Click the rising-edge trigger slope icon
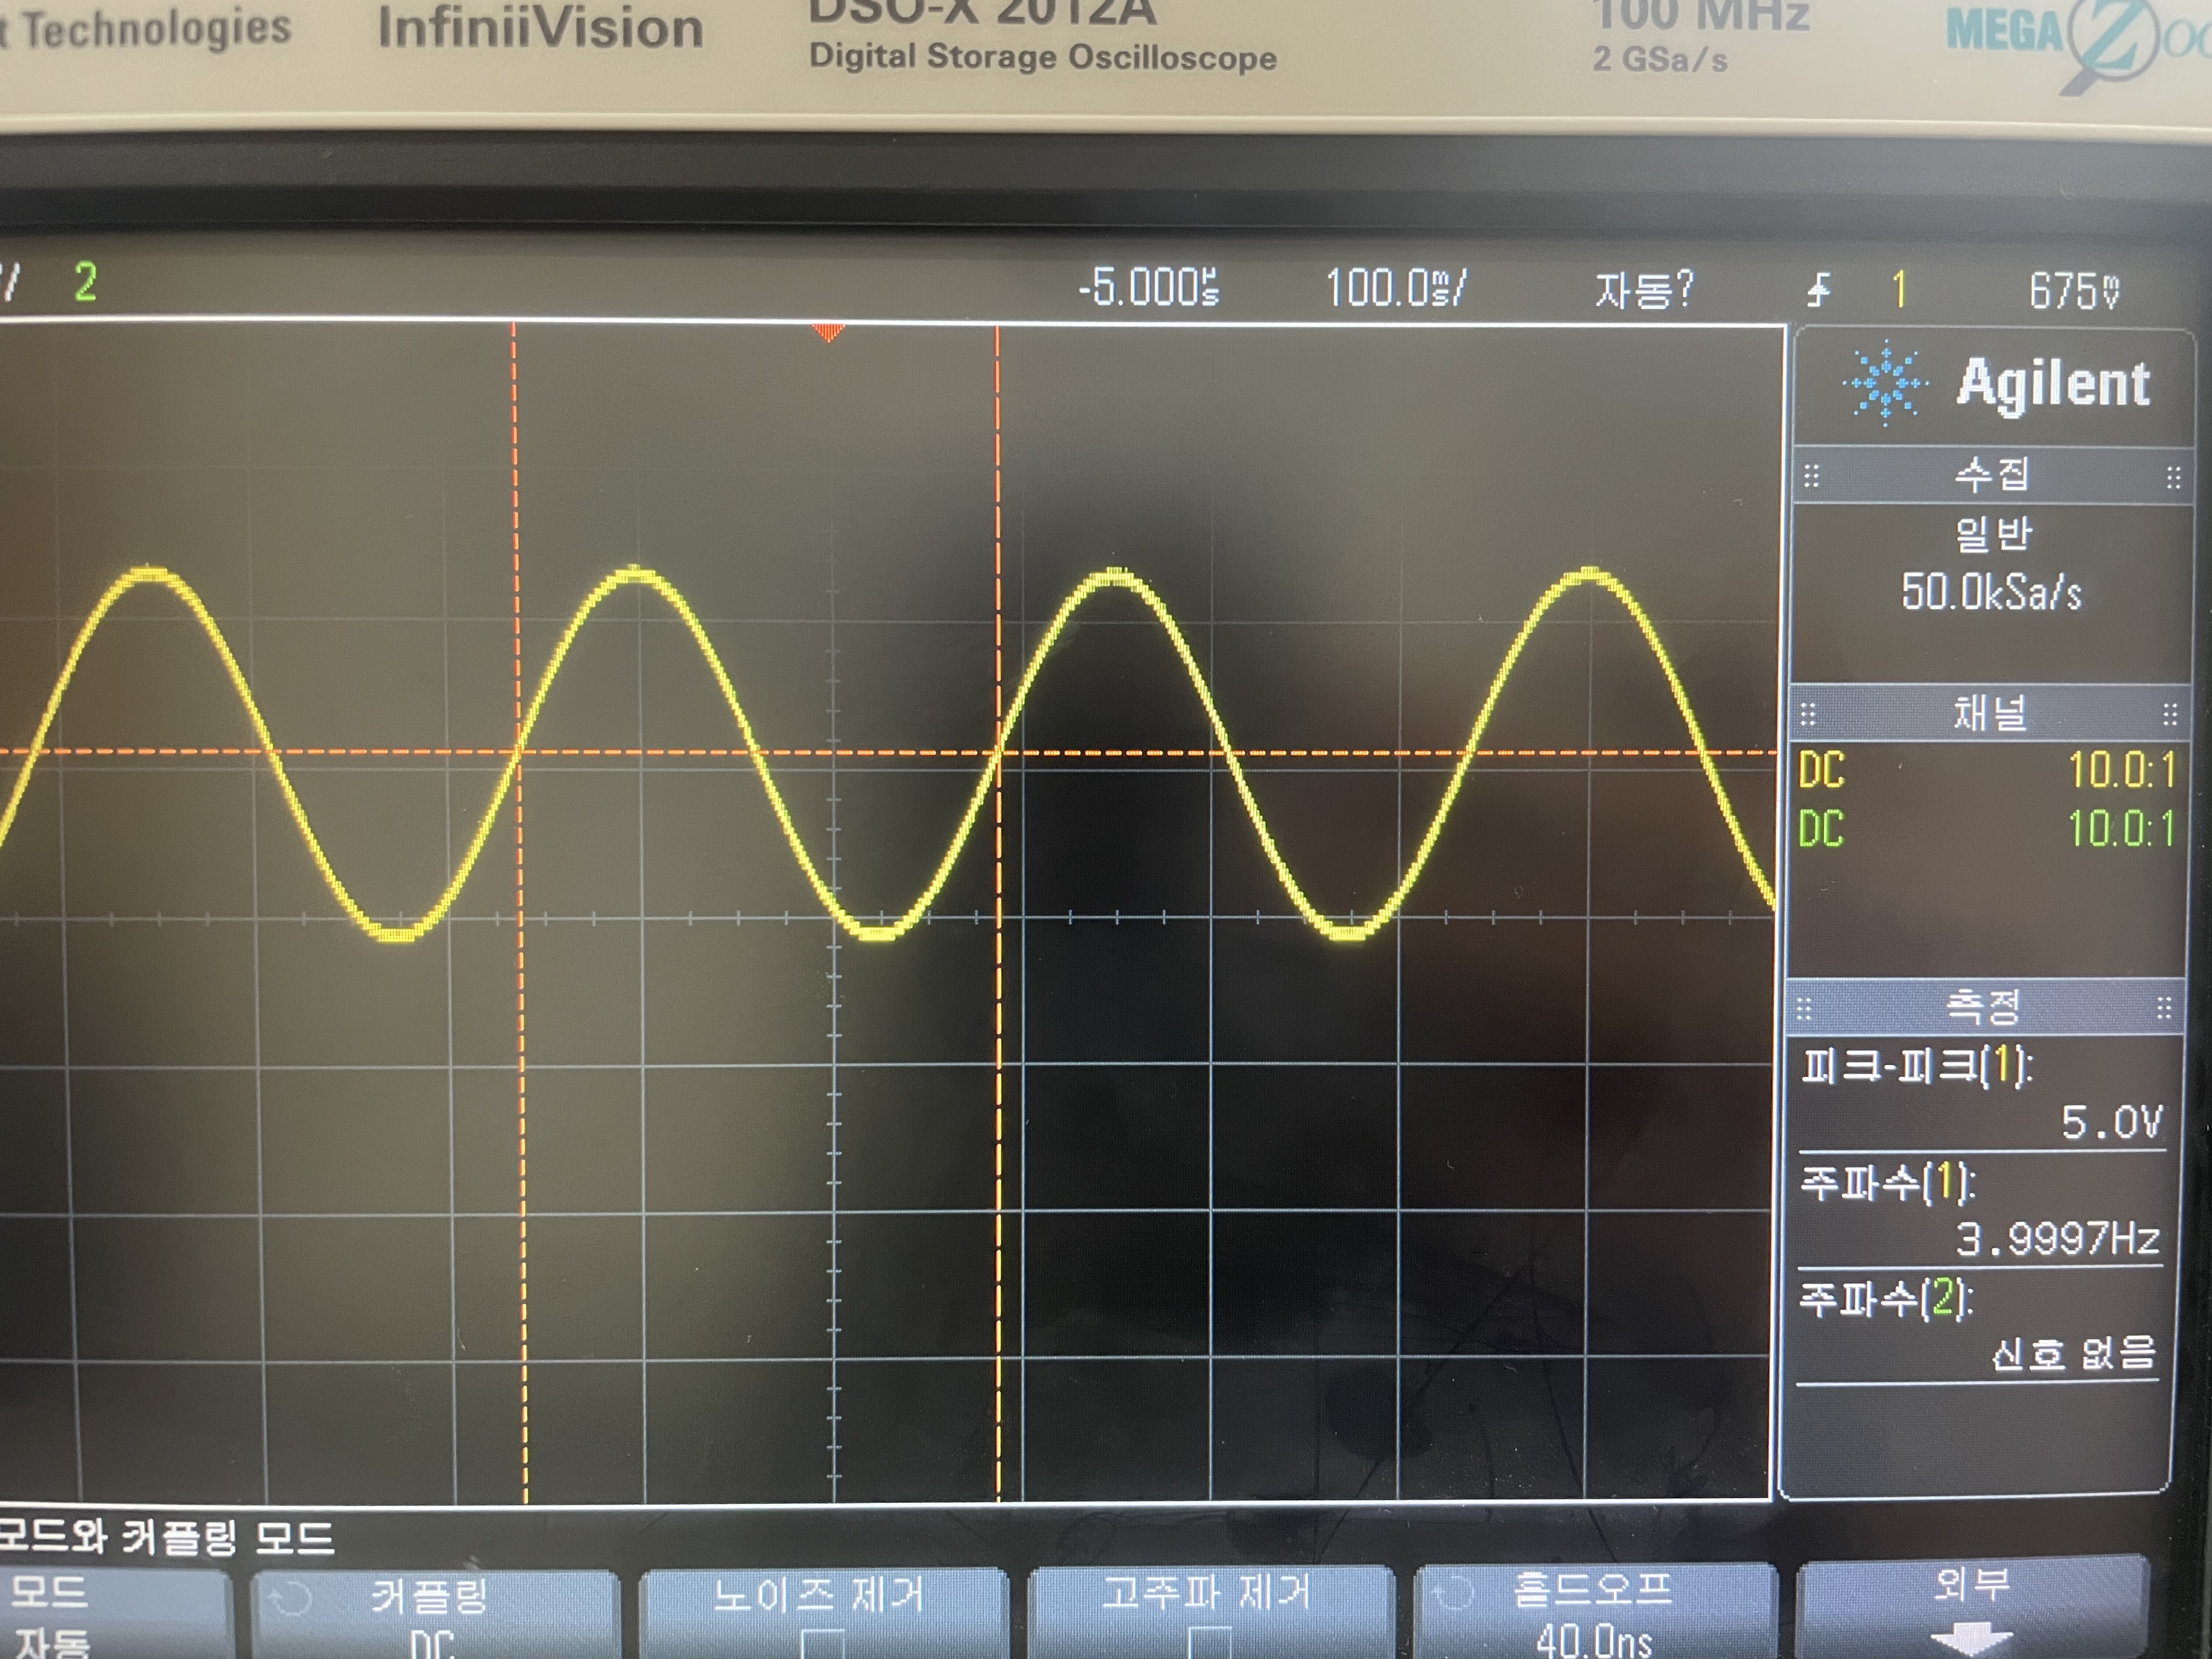 point(1819,291)
